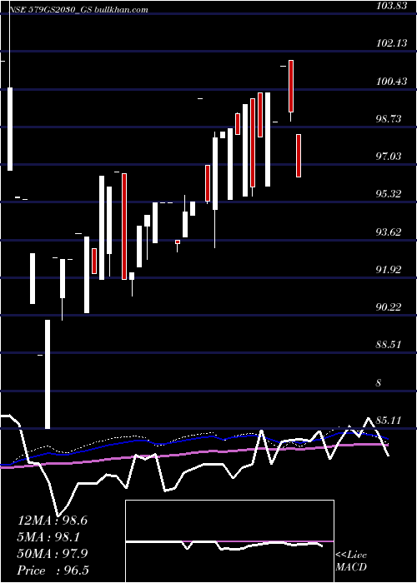Click the tall white candle dropping to 85.11
Screen dimensions: 417x583
tap(48, 375)
